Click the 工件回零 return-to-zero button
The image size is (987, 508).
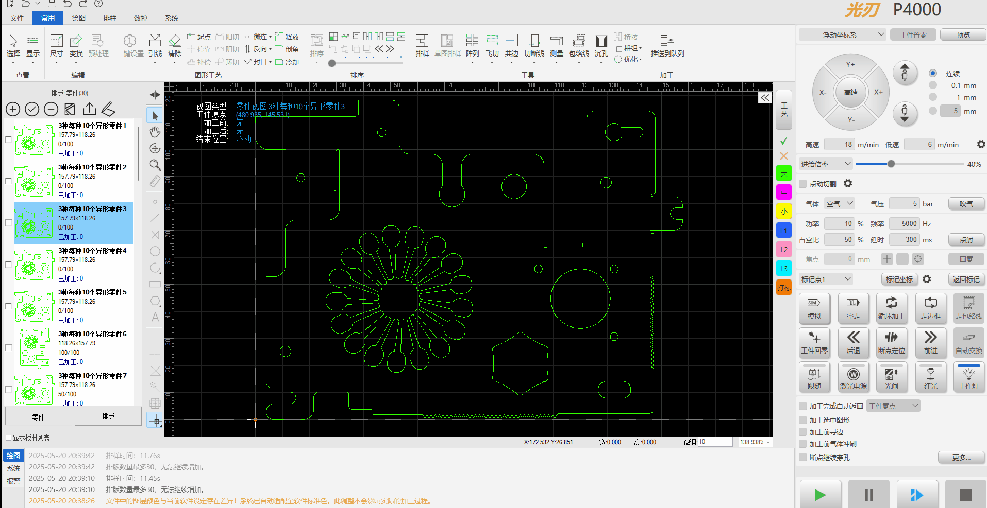coord(814,343)
